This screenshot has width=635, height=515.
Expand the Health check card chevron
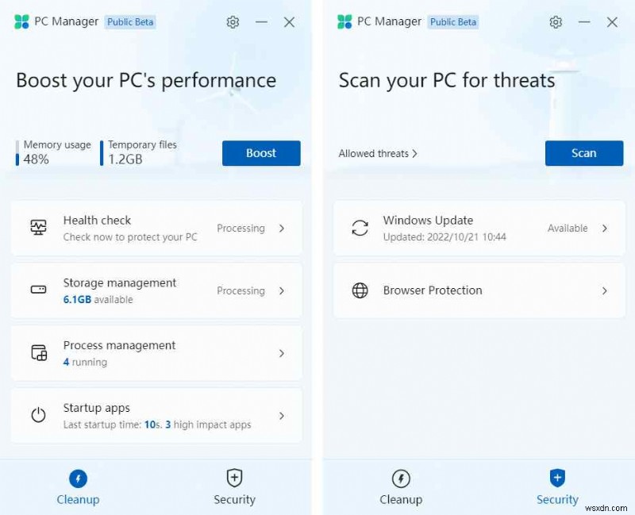[282, 228]
